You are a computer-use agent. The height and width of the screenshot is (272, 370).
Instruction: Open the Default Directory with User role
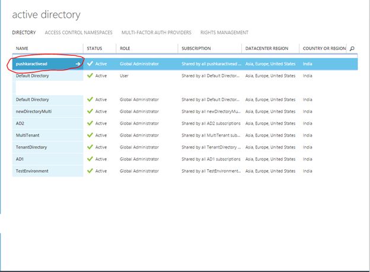tap(33, 76)
